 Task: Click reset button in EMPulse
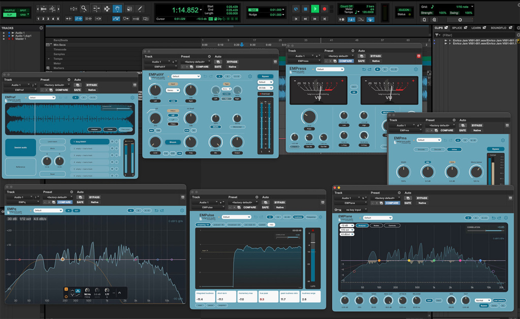(200, 305)
